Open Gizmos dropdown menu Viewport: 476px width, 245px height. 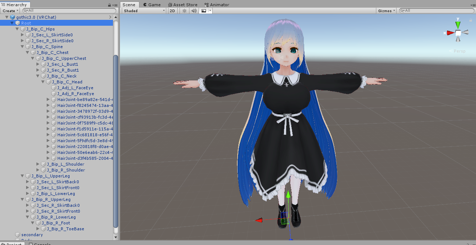tap(387, 11)
